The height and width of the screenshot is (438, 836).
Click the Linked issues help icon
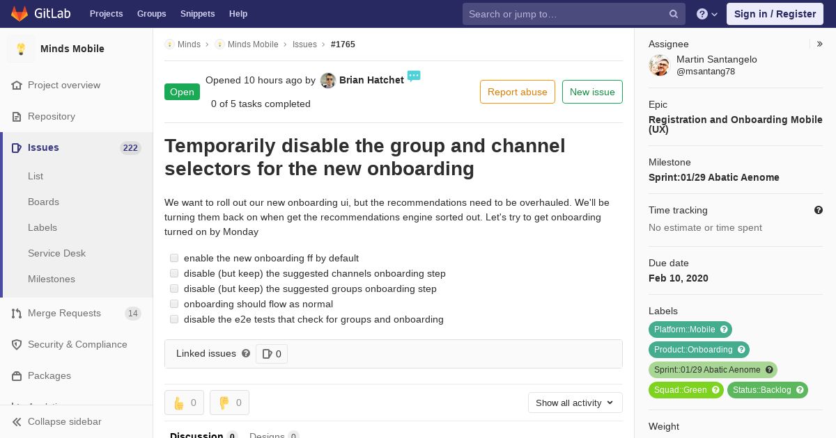(x=246, y=353)
